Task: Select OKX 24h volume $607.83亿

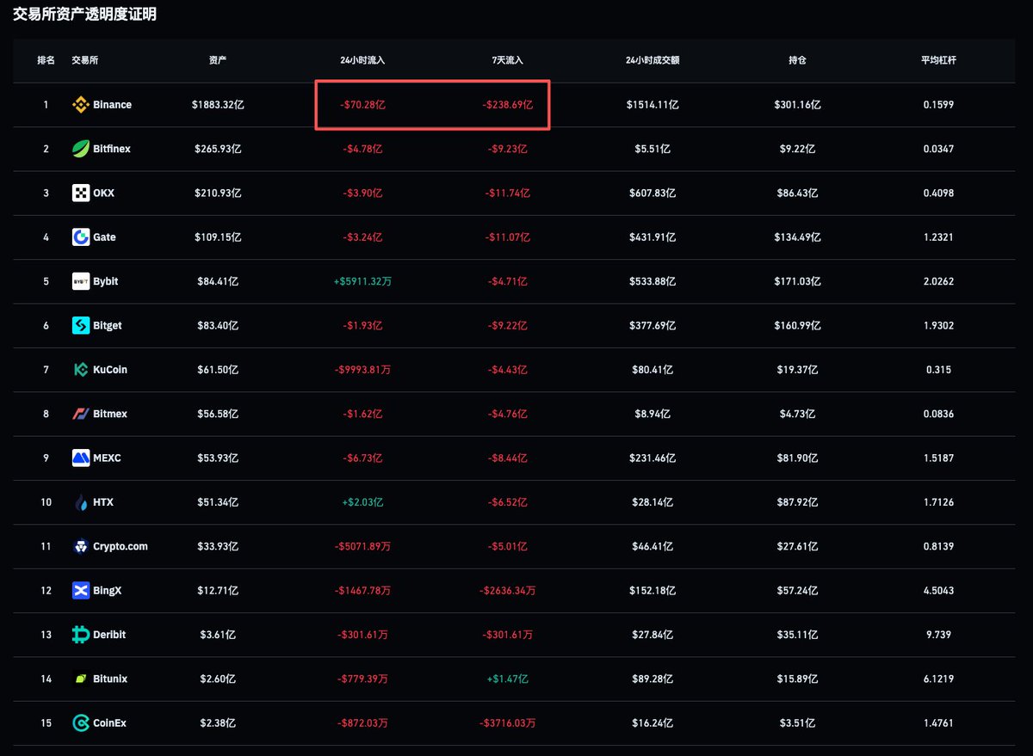Action: click(653, 193)
